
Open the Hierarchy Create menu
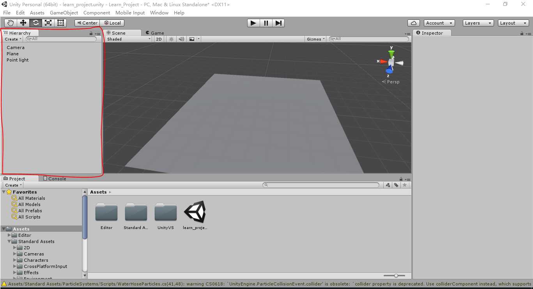[13, 39]
